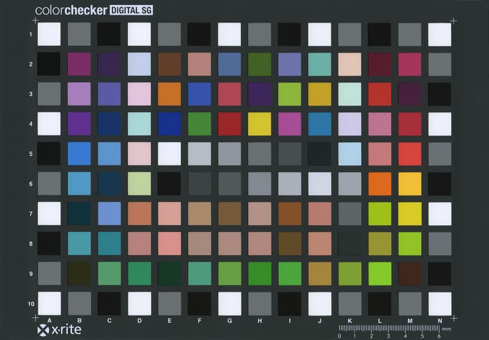Click the yellow patch at H4
489x340 pixels.
259,124
